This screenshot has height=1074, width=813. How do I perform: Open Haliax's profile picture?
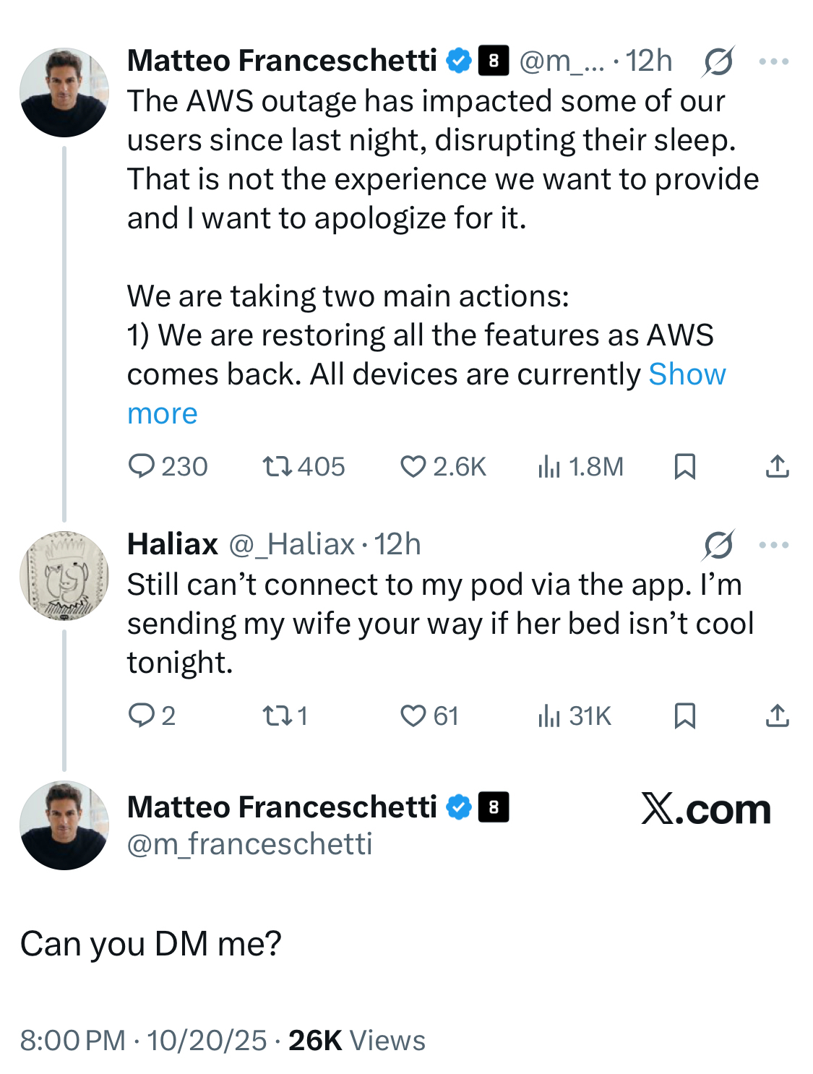click(64, 576)
